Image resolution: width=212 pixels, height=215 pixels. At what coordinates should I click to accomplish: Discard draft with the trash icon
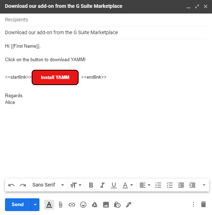(x=203, y=204)
